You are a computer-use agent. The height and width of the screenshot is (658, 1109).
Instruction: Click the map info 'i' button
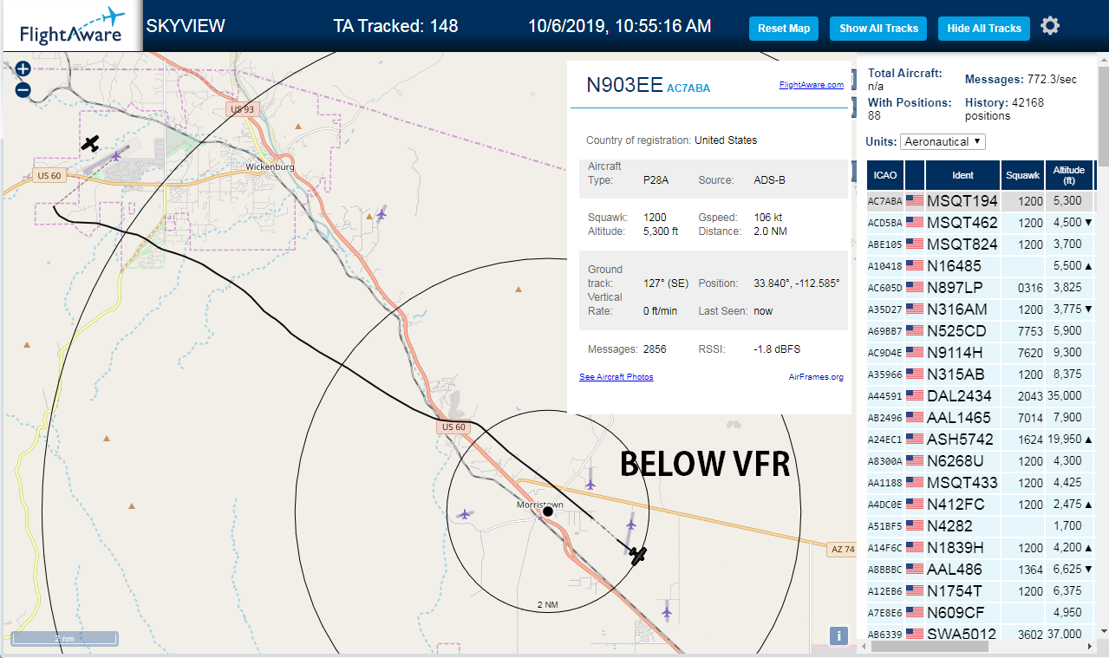pyautogui.click(x=838, y=635)
